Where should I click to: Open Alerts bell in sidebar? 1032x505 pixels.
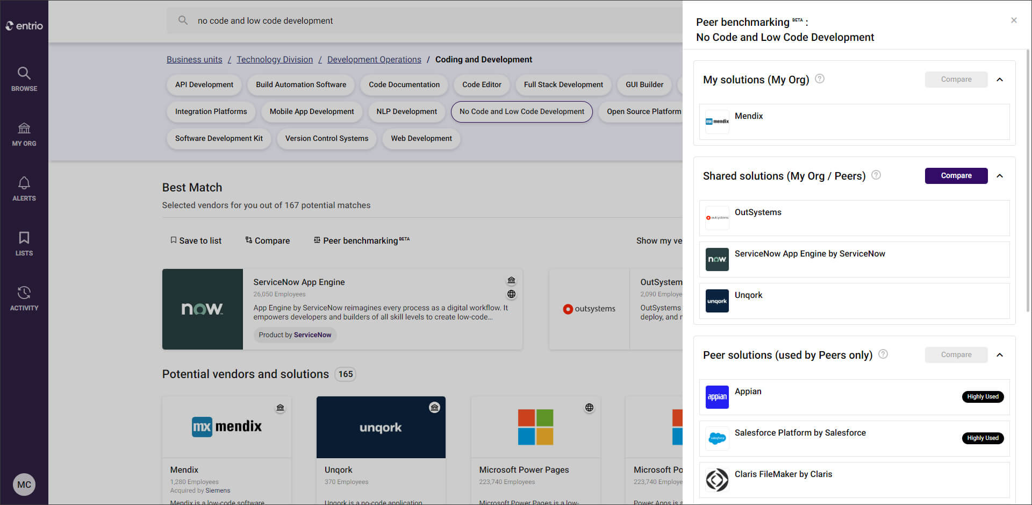(24, 189)
